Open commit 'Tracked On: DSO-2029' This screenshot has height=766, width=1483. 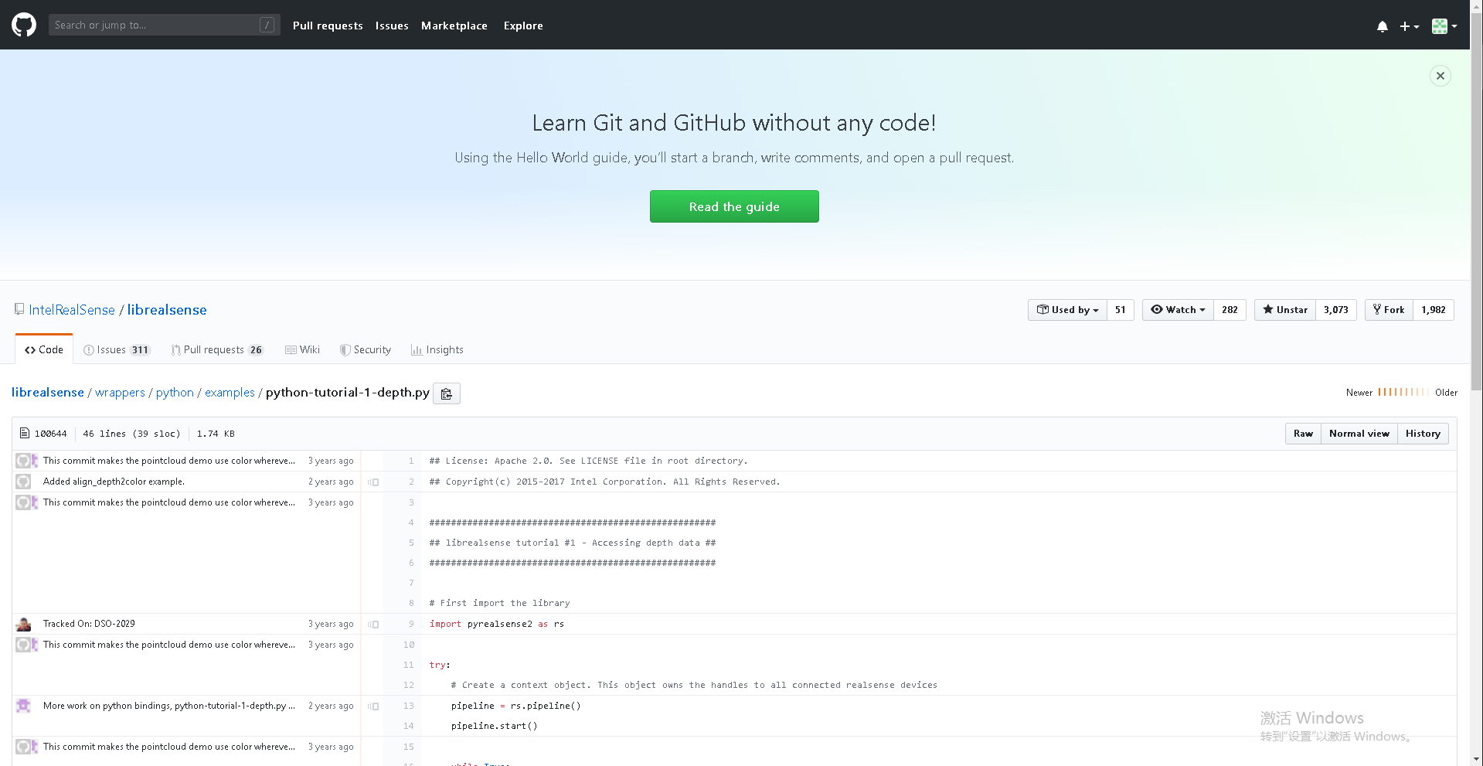pyautogui.click(x=89, y=624)
